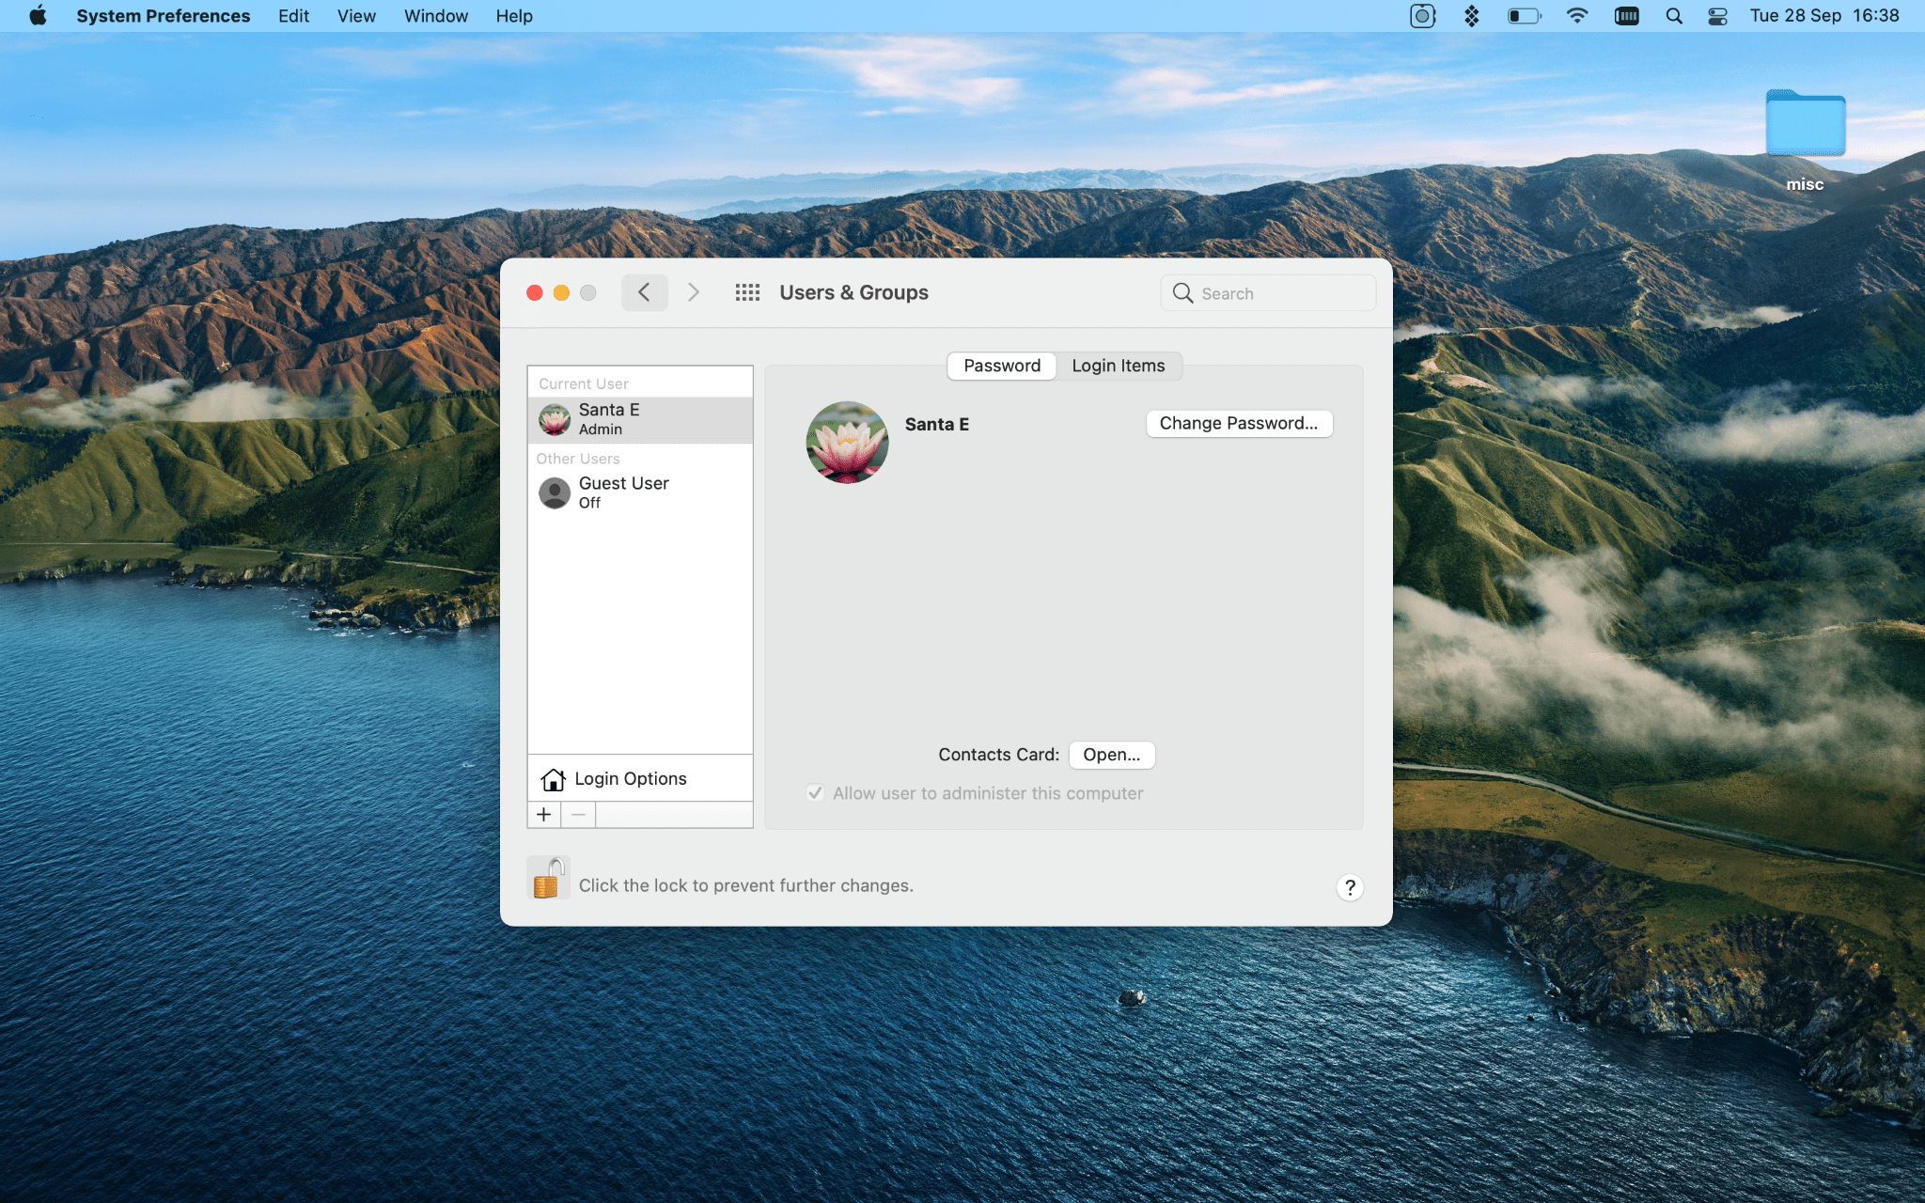Image resolution: width=1925 pixels, height=1203 pixels.
Task: Click inside the Search field
Action: pyautogui.click(x=1267, y=292)
